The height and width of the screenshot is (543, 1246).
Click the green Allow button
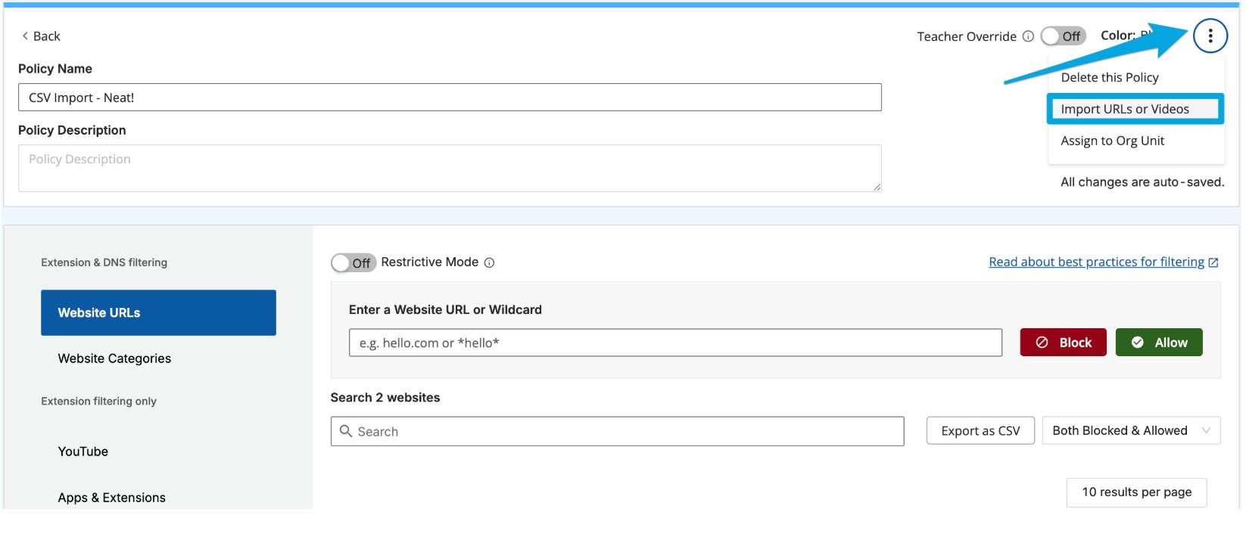click(x=1159, y=343)
